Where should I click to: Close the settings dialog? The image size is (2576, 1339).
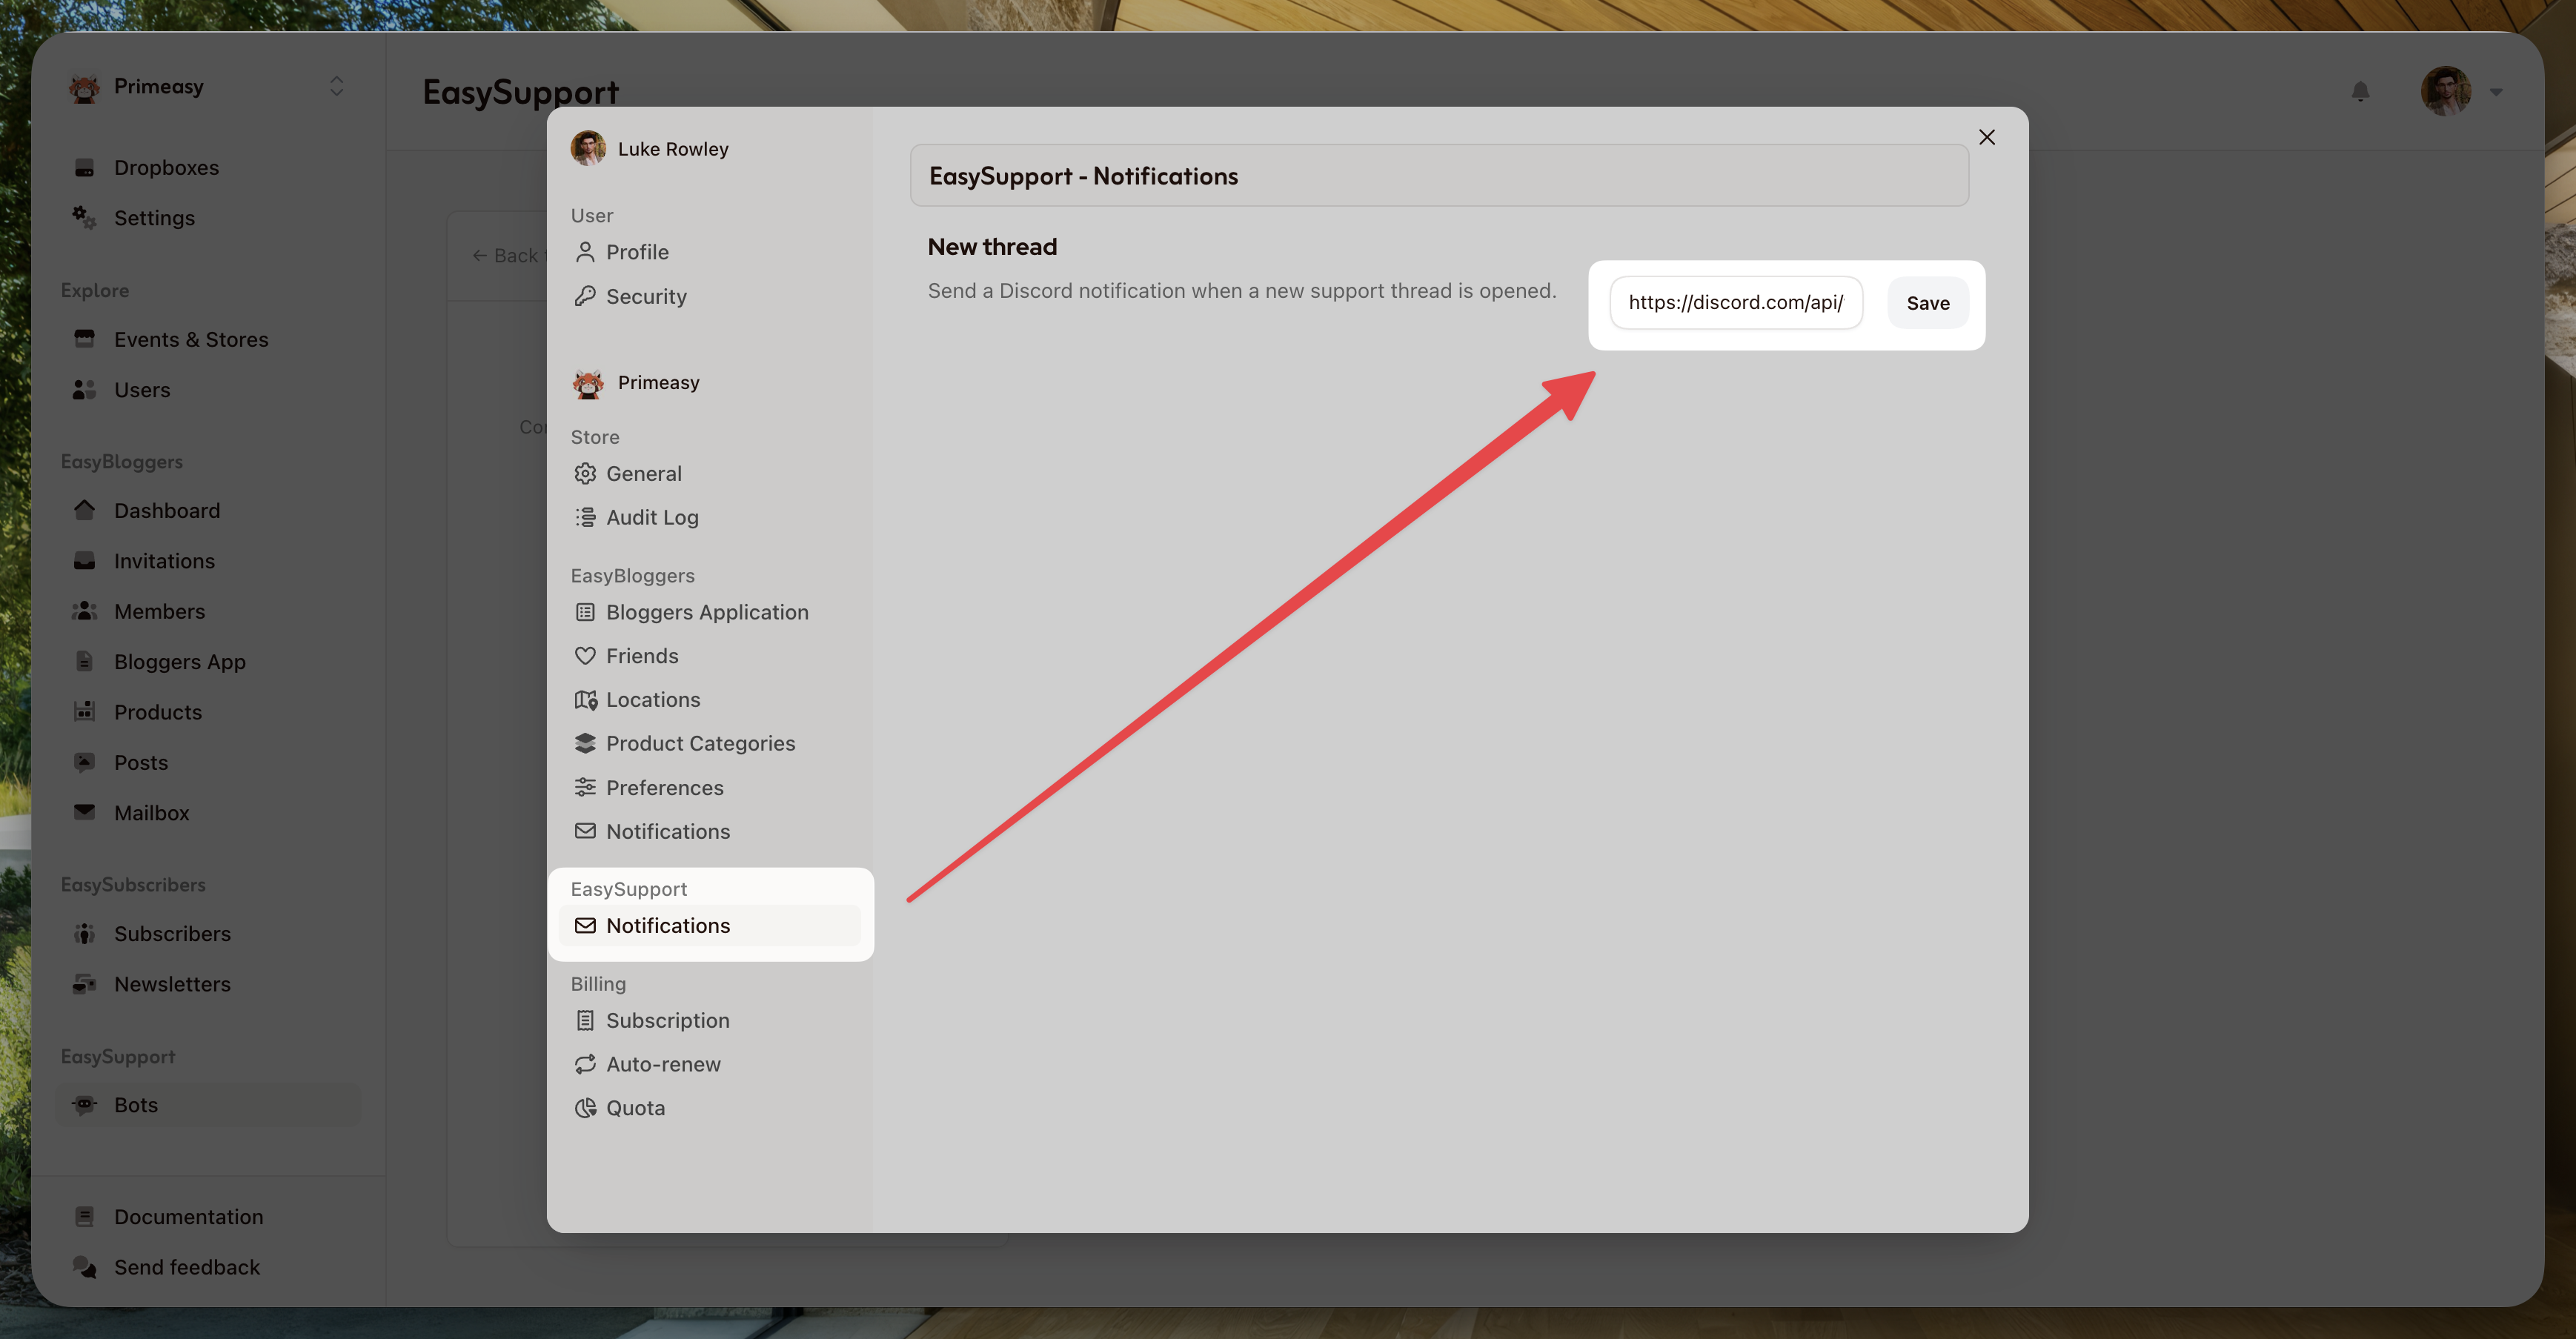(x=1986, y=138)
